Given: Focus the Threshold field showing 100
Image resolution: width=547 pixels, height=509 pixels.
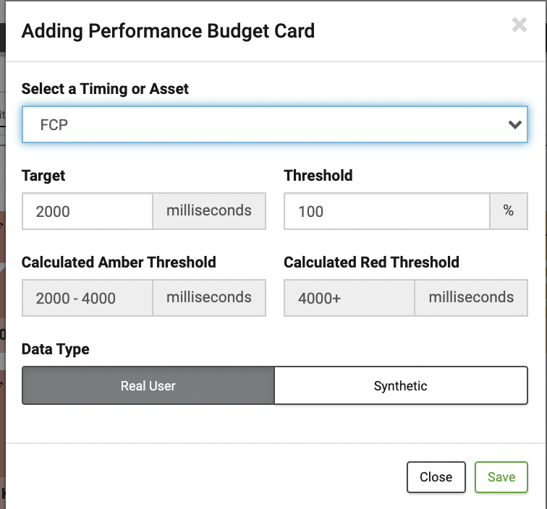Looking at the screenshot, I should [x=387, y=211].
